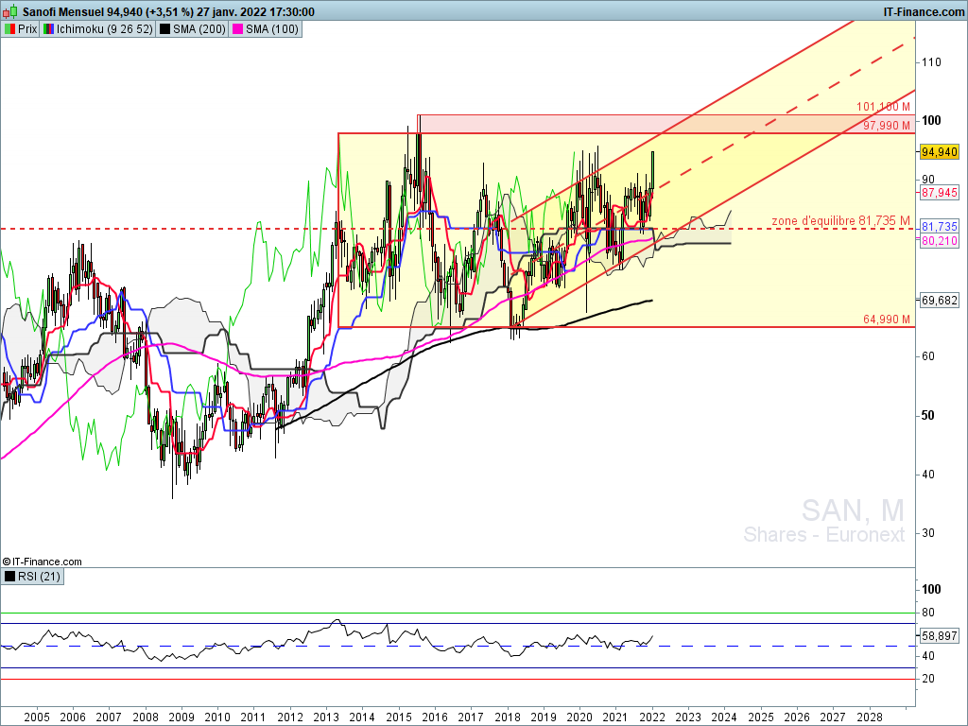
Task: Click the zone d'equilibre 81,735 M label
Action: 840,221
